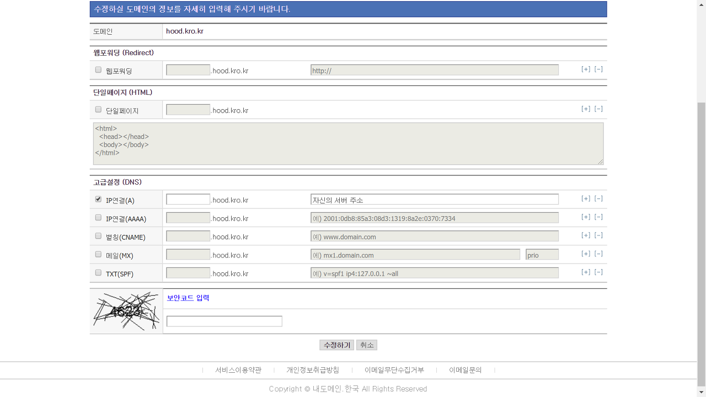The height and width of the screenshot is (397, 706).
Task: Remove a 별칭(CNAME) record with [-]
Action: point(598,235)
